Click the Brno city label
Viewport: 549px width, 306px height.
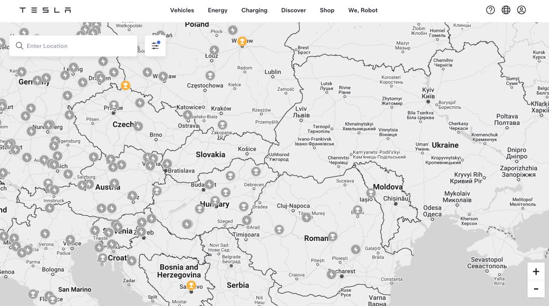pos(156,135)
